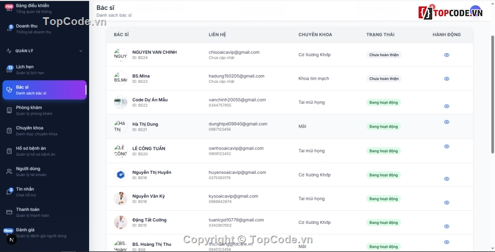Click the Người dùng users icon
The width and height of the screenshot is (495, 252).
pyautogui.click(x=9, y=171)
